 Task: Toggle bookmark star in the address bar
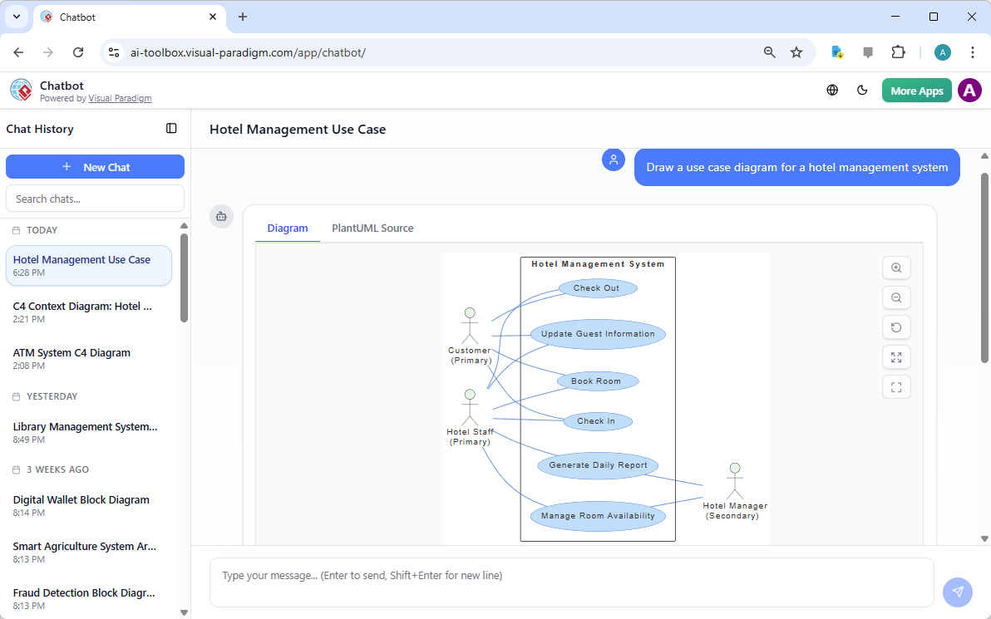796,52
